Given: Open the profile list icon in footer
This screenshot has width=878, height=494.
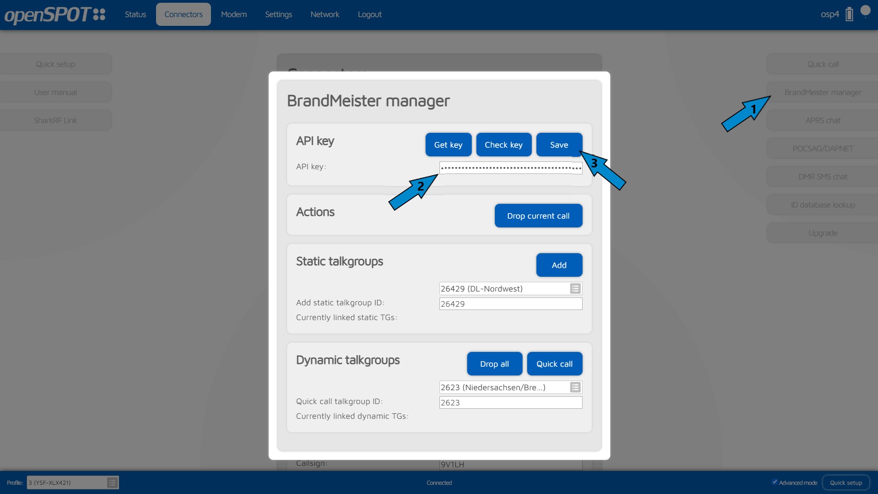Looking at the screenshot, I should click(x=112, y=482).
